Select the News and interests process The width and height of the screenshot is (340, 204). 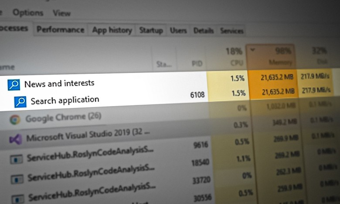(x=59, y=83)
